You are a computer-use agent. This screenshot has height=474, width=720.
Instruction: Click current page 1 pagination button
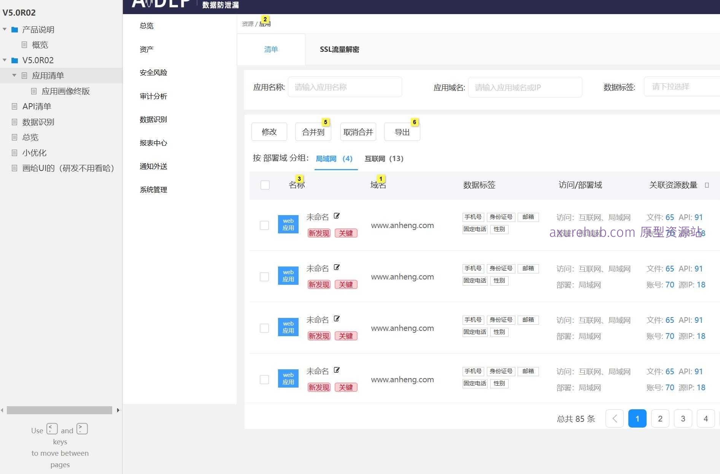637,418
